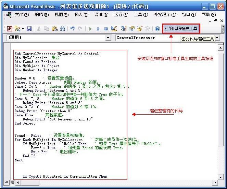Viewport: 227px width, 189px height.
Task: Open the 运行(R) menu
Action: [121, 15]
